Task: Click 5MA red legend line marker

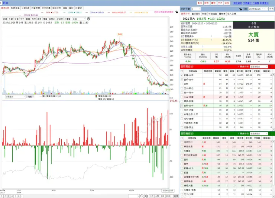Action: 42,13
